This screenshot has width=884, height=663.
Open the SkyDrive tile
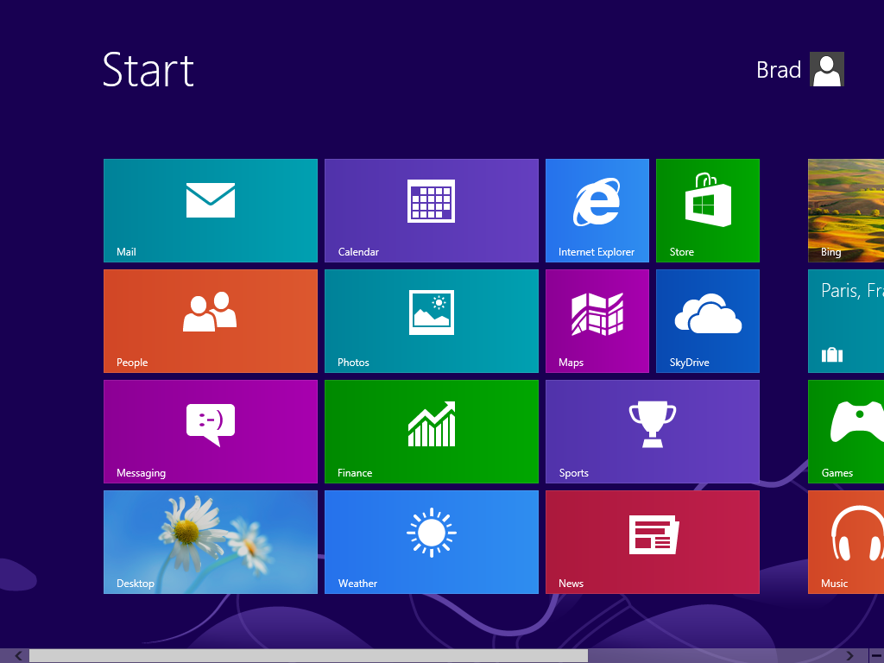coord(708,321)
